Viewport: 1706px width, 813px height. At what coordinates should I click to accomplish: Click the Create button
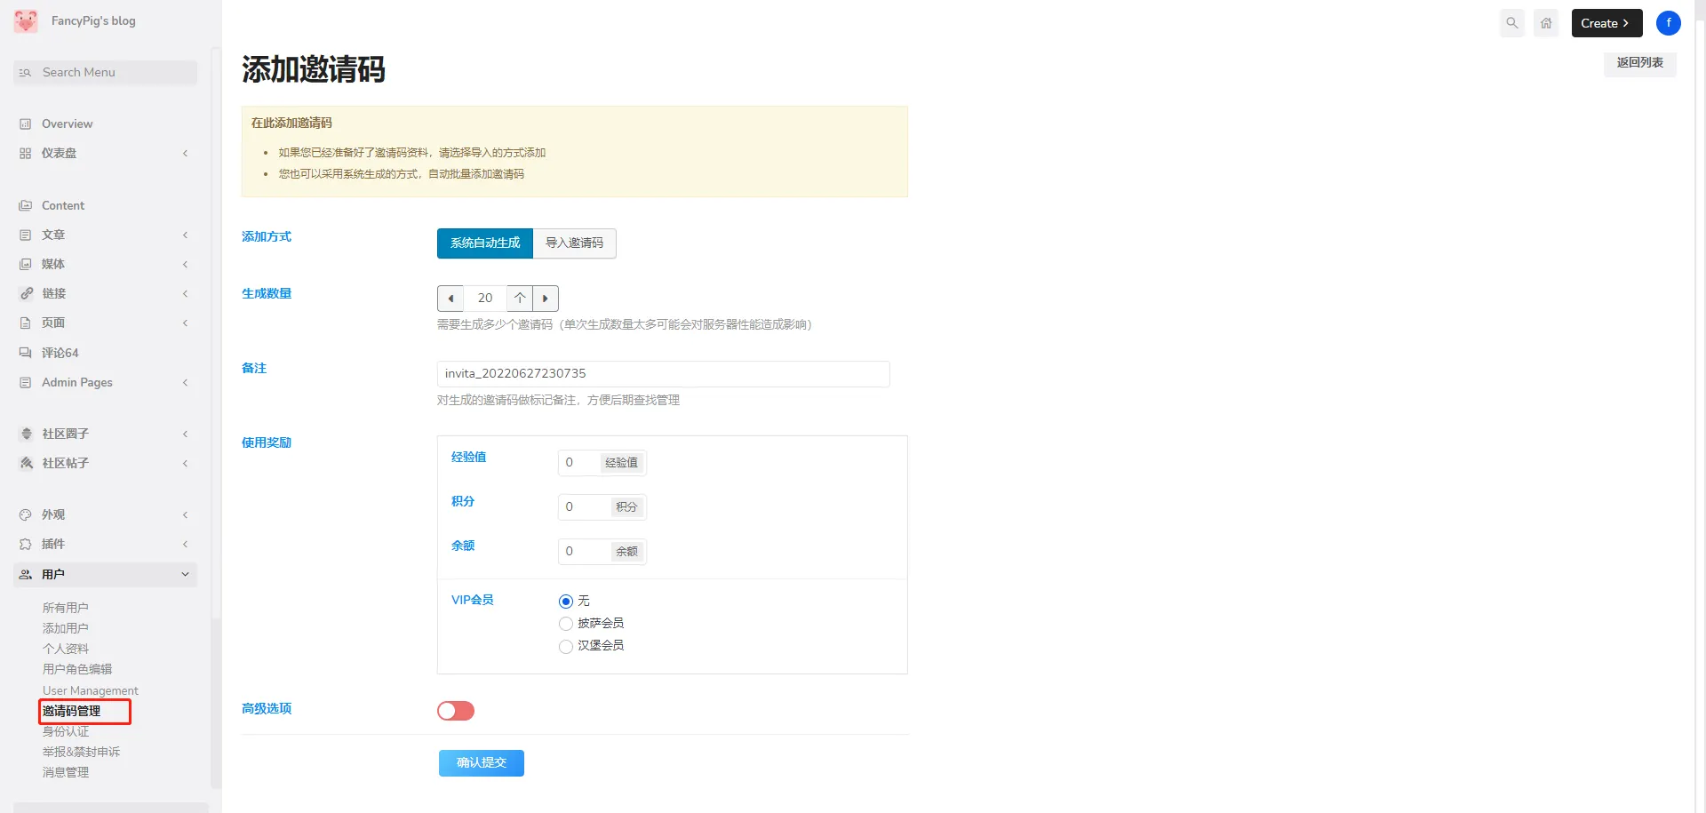(x=1606, y=23)
